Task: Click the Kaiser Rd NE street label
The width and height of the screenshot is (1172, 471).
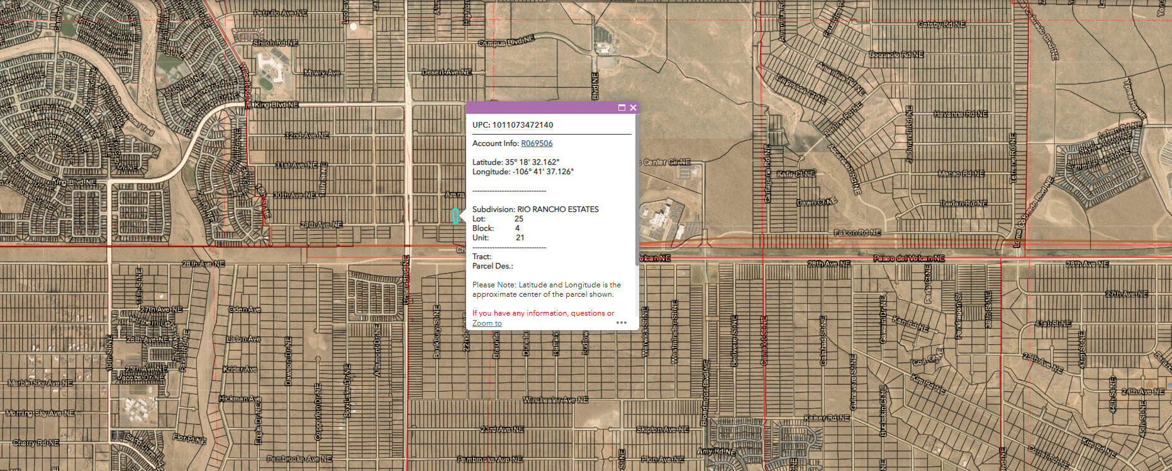Action: [x=827, y=418]
